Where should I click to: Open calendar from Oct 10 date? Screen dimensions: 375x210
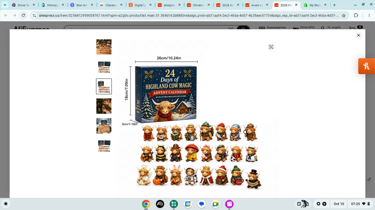click(x=339, y=204)
